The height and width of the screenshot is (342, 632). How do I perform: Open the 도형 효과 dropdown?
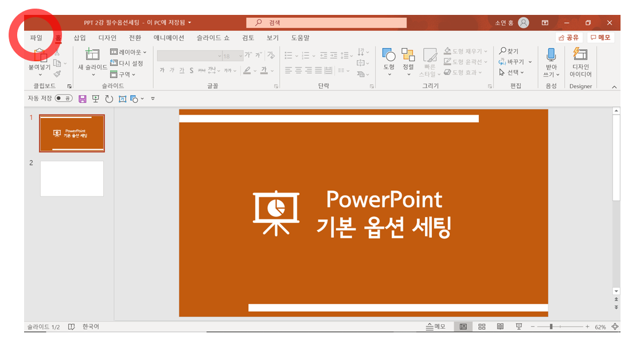click(463, 73)
